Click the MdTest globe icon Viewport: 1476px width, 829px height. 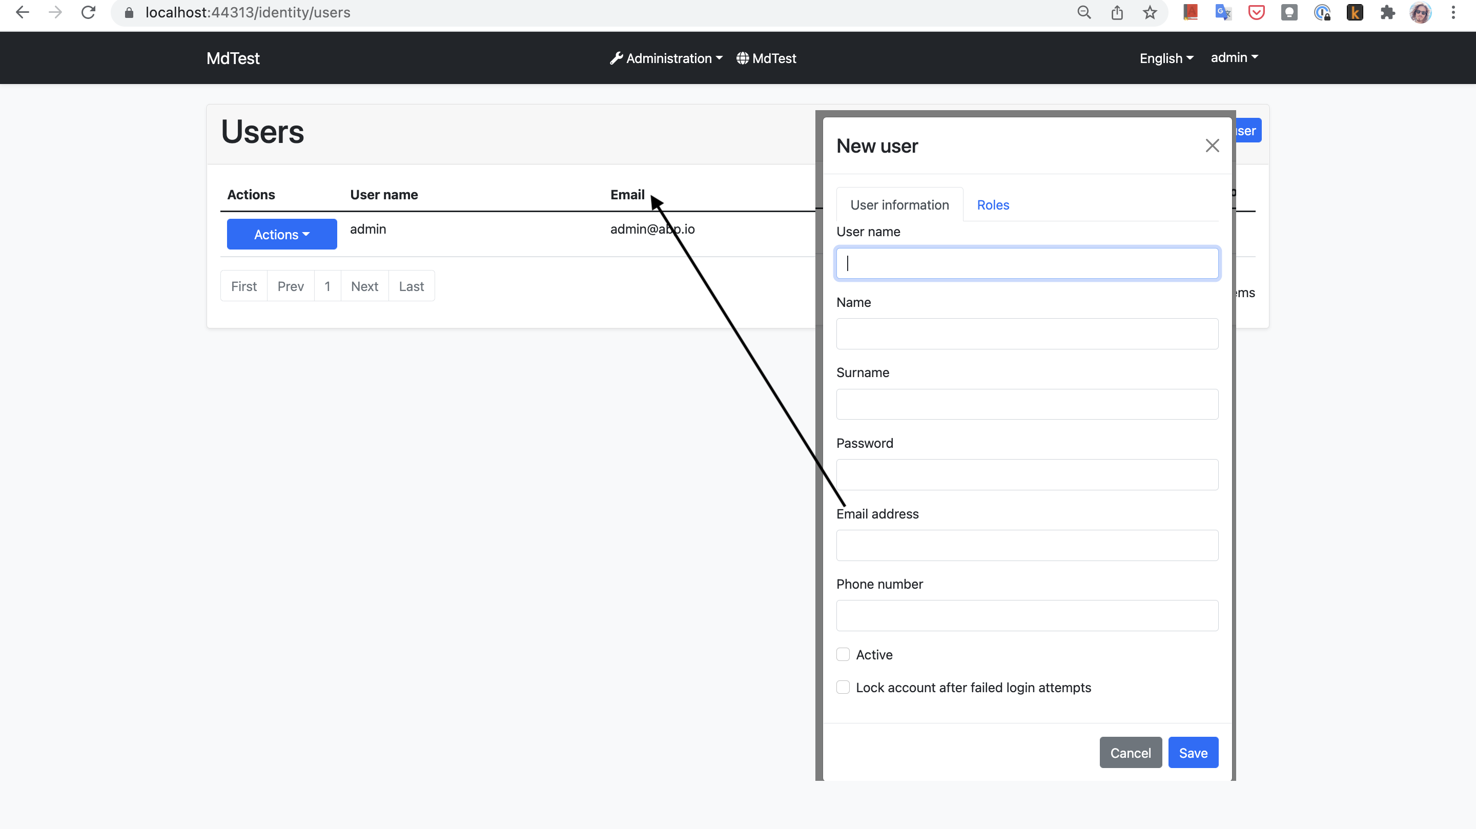pos(743,58)
